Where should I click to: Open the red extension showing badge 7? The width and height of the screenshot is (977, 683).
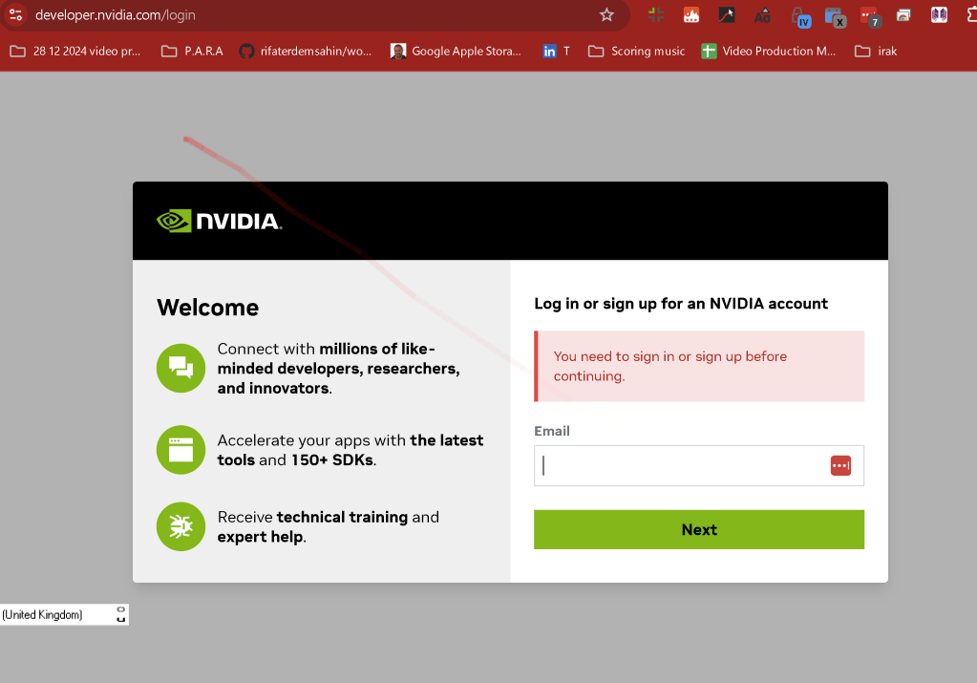(870, 17)
